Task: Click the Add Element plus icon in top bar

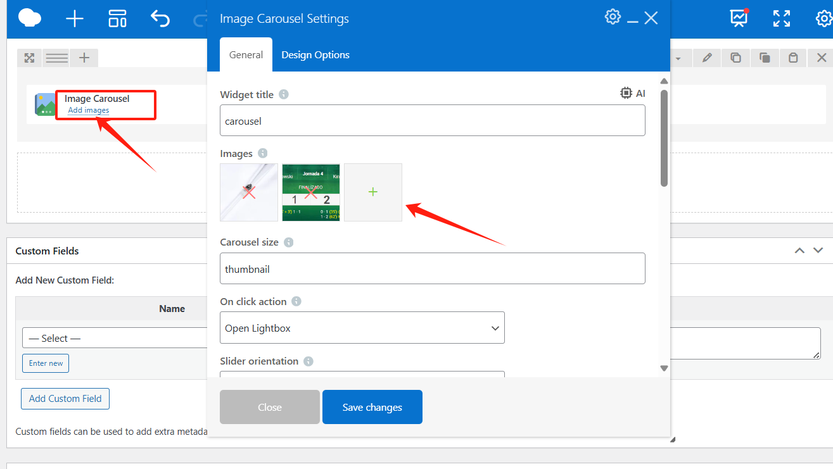Action: (75, 19)
